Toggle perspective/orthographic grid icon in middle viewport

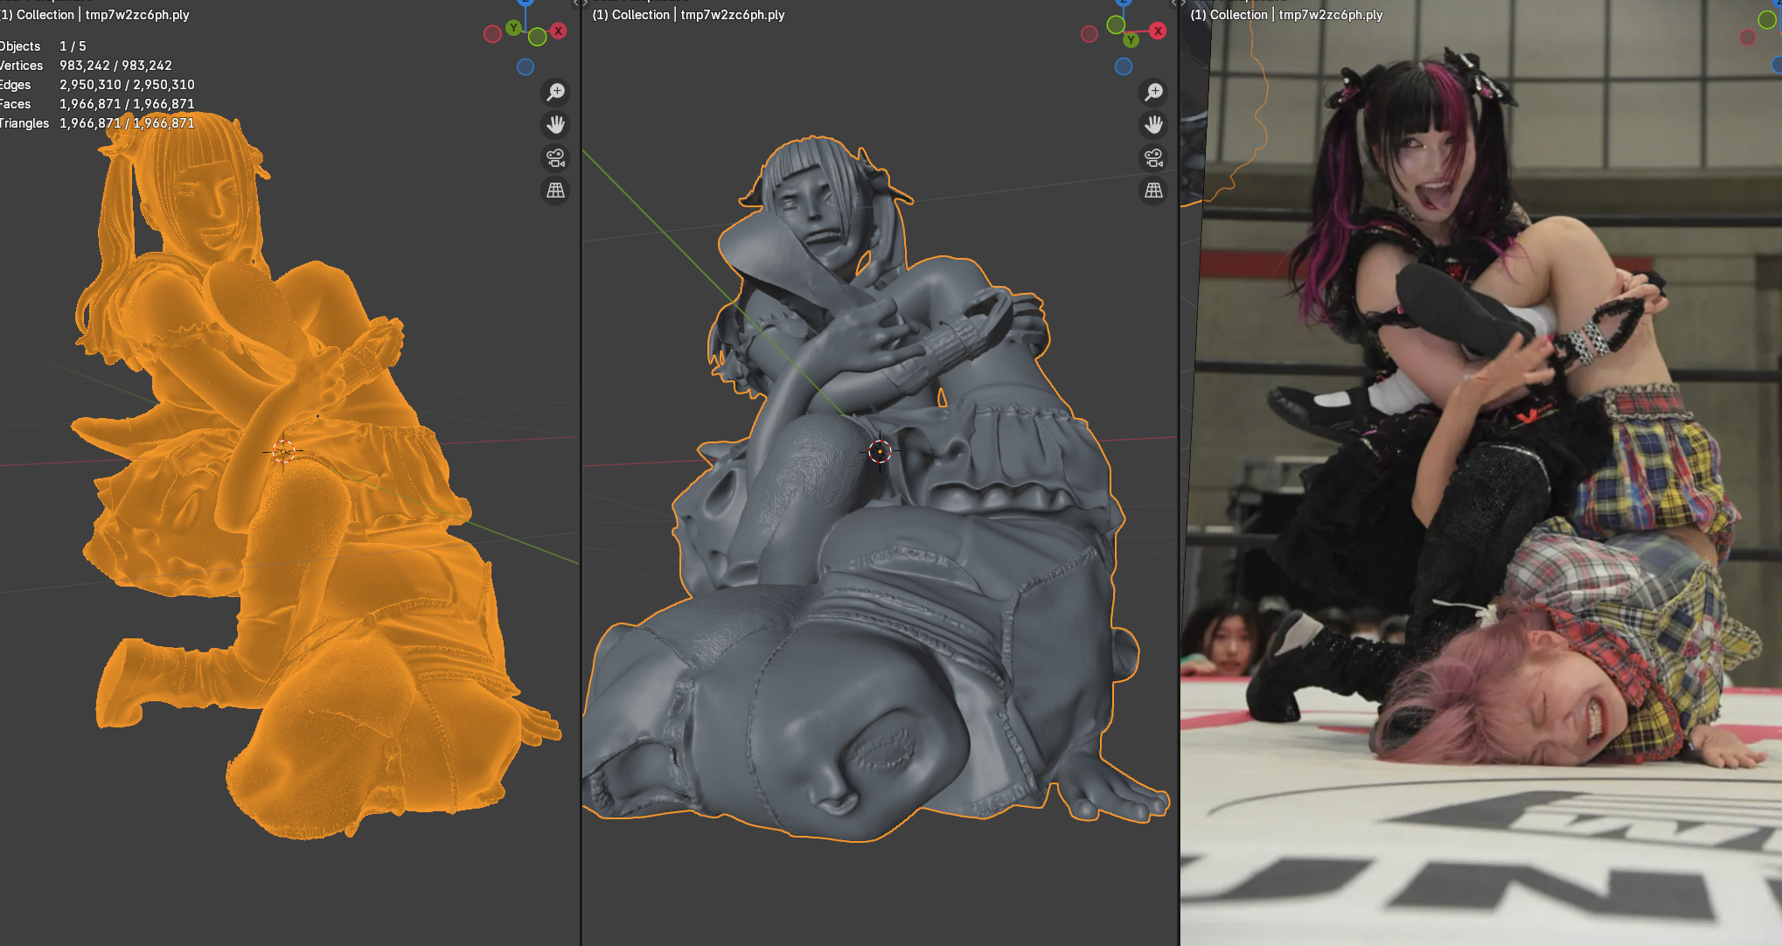[x=1153, y=191]
